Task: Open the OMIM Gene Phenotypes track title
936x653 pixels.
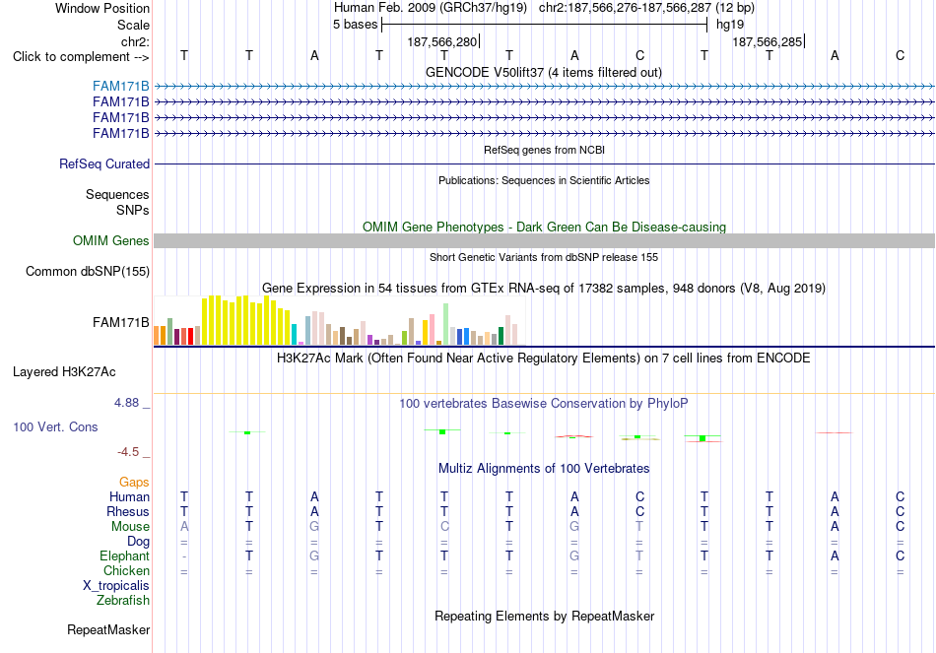Action: click(544, 227)
